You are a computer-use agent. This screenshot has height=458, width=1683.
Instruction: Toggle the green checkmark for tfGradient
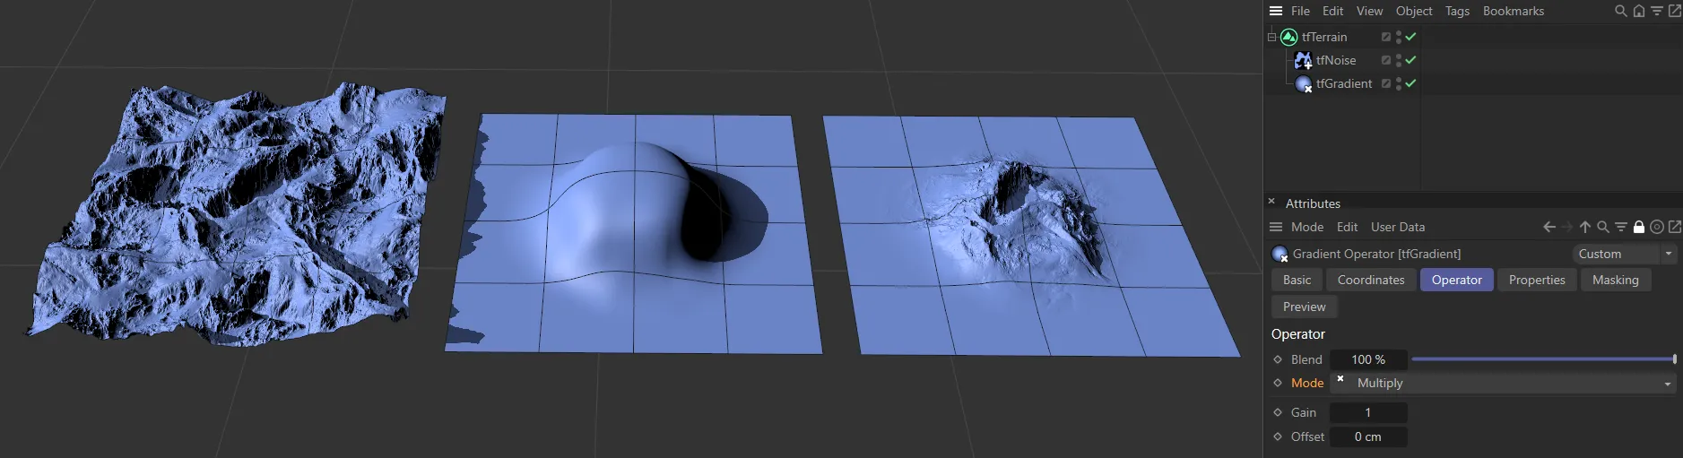(1410, 83)
